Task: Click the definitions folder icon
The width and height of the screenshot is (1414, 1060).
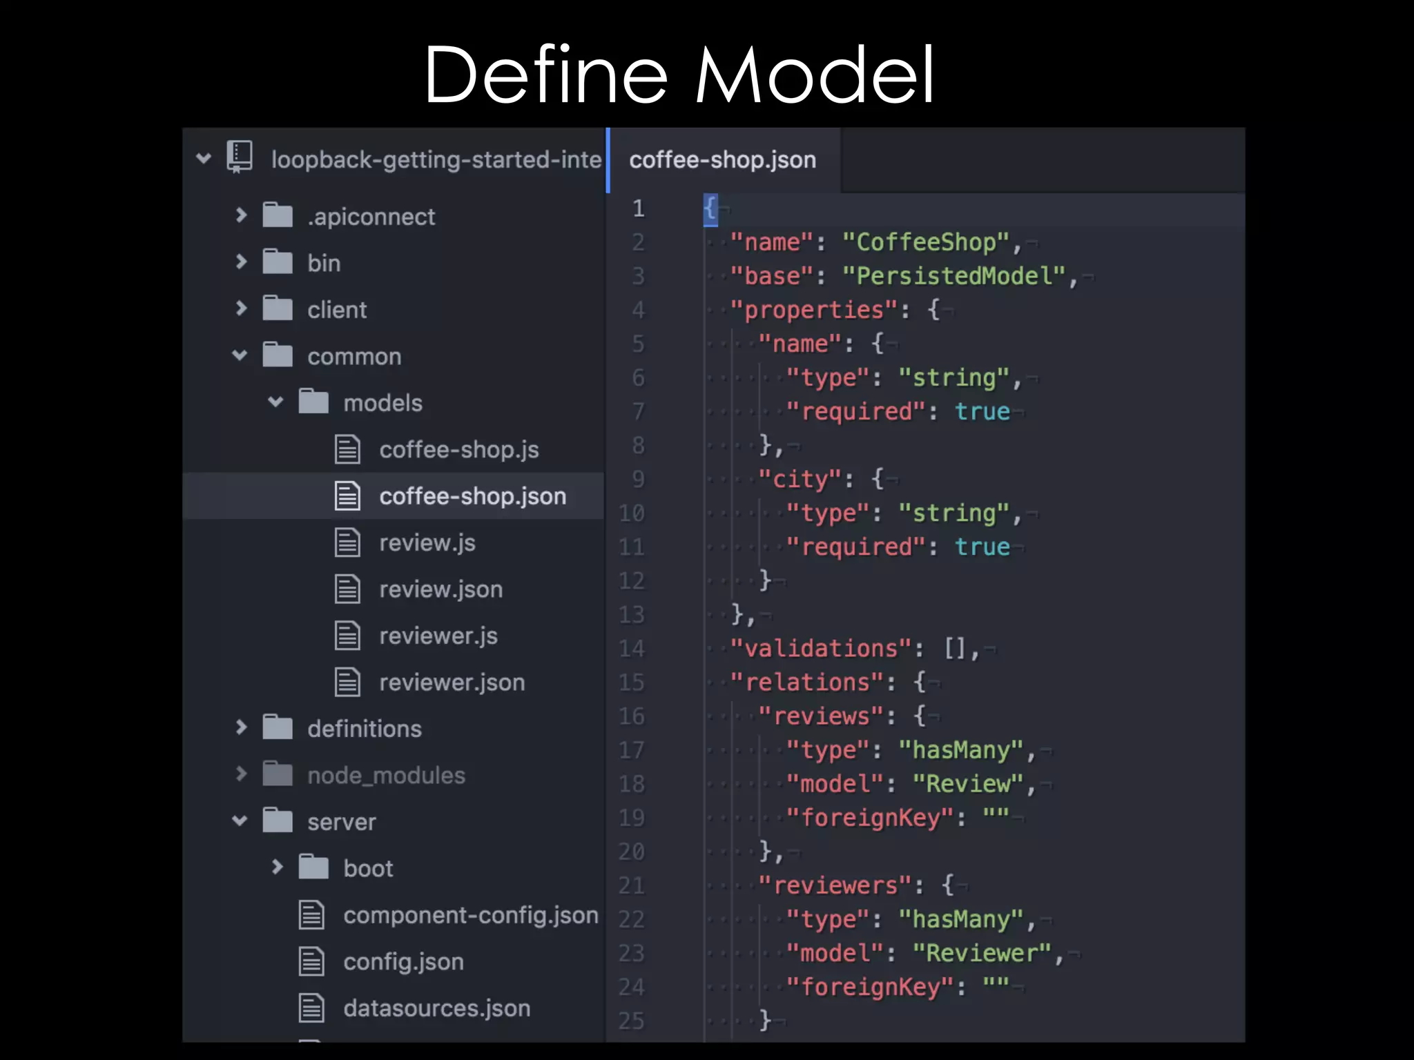Action: (x=278, y=727)
